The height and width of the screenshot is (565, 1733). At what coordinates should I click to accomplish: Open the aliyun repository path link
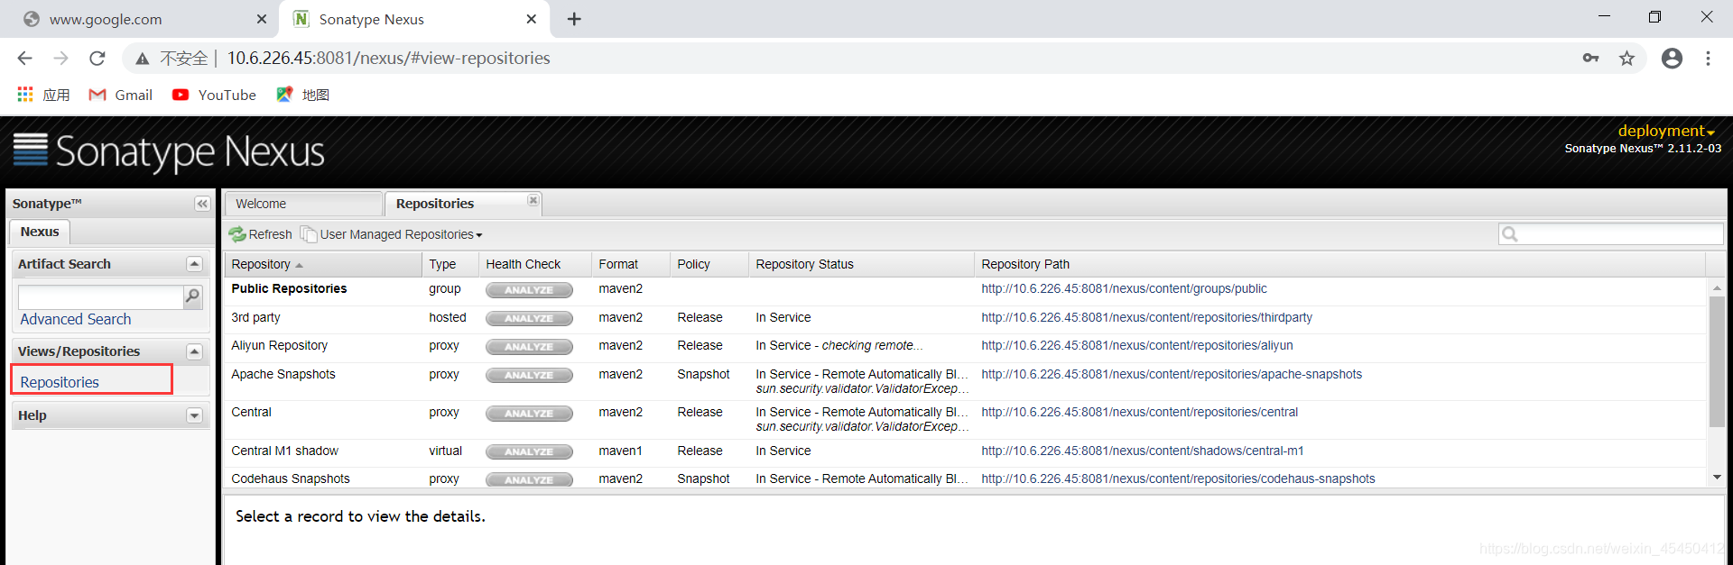[x=1137, y=345]
